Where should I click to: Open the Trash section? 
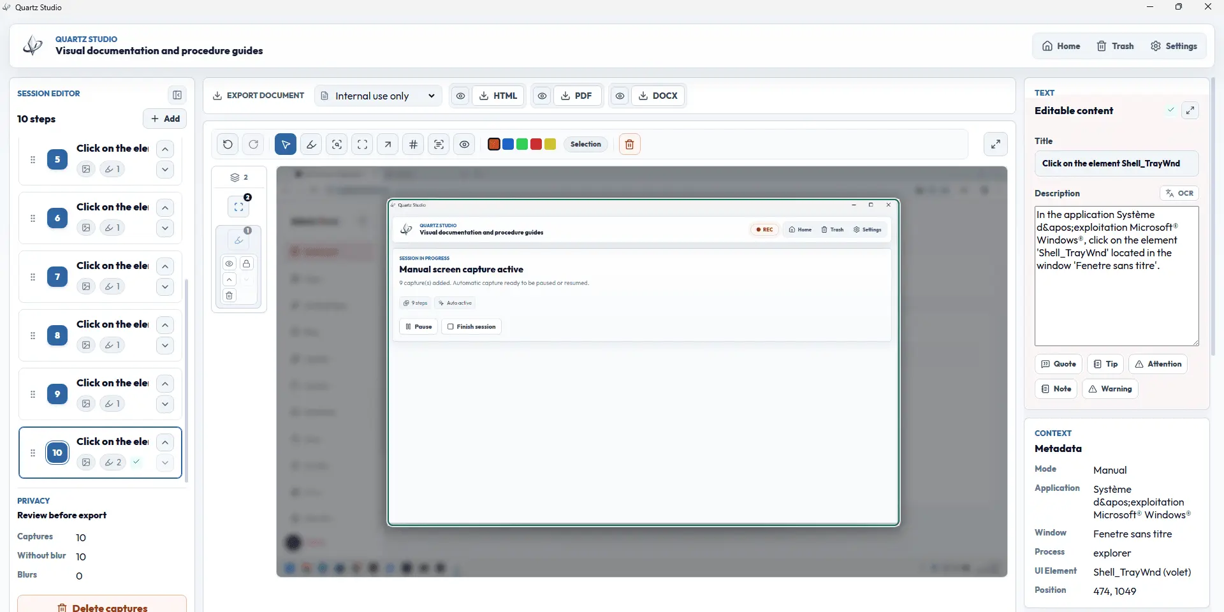pos(1115,46)
